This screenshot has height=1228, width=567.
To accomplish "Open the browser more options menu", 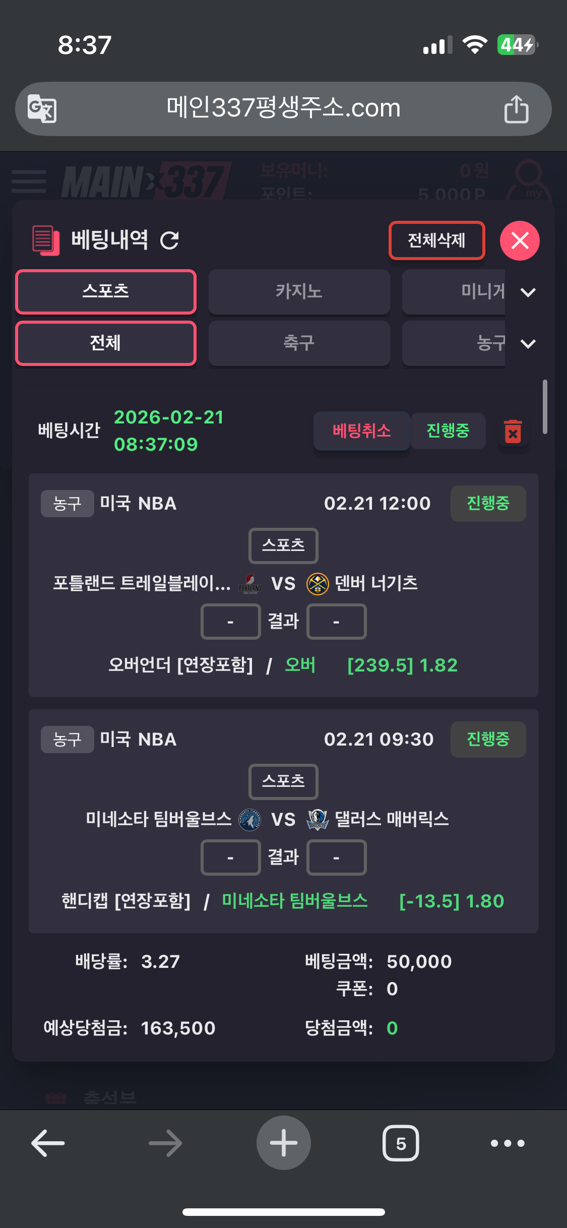I will click(x=508, y=1143).
